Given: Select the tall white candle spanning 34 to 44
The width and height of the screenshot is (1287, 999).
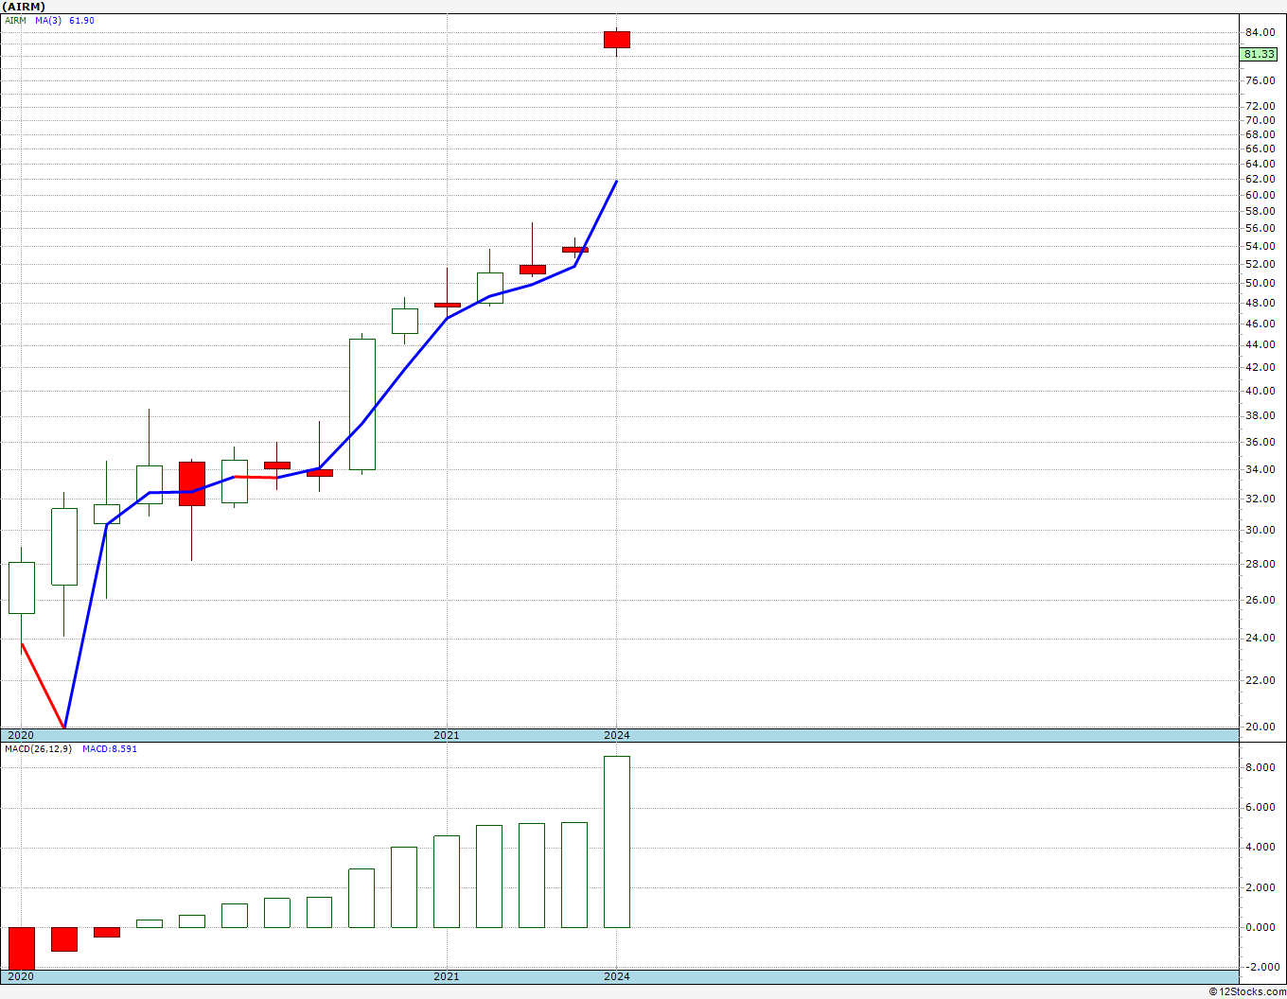Looking at the screenshot, I should tap(362, 404).
